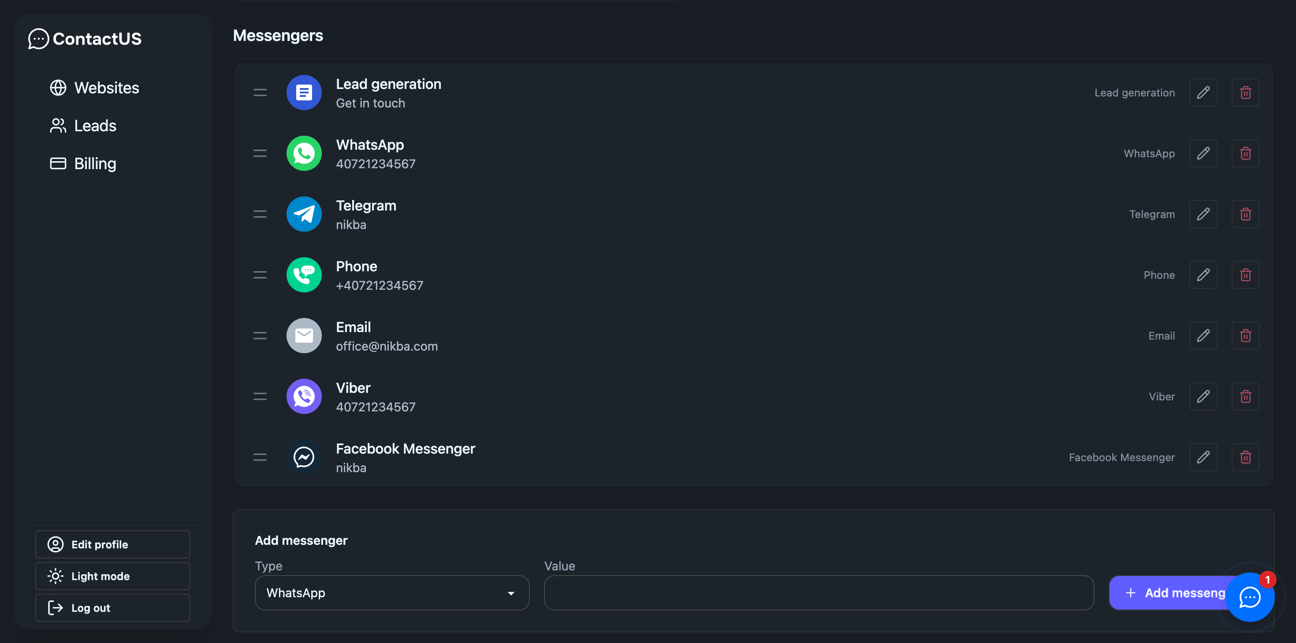
Task: Open the messenger Type dropdown
Action: [x=392, y=593]
